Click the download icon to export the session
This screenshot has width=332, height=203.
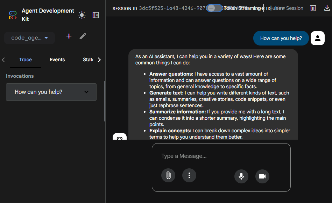click(x=327, y=8)
